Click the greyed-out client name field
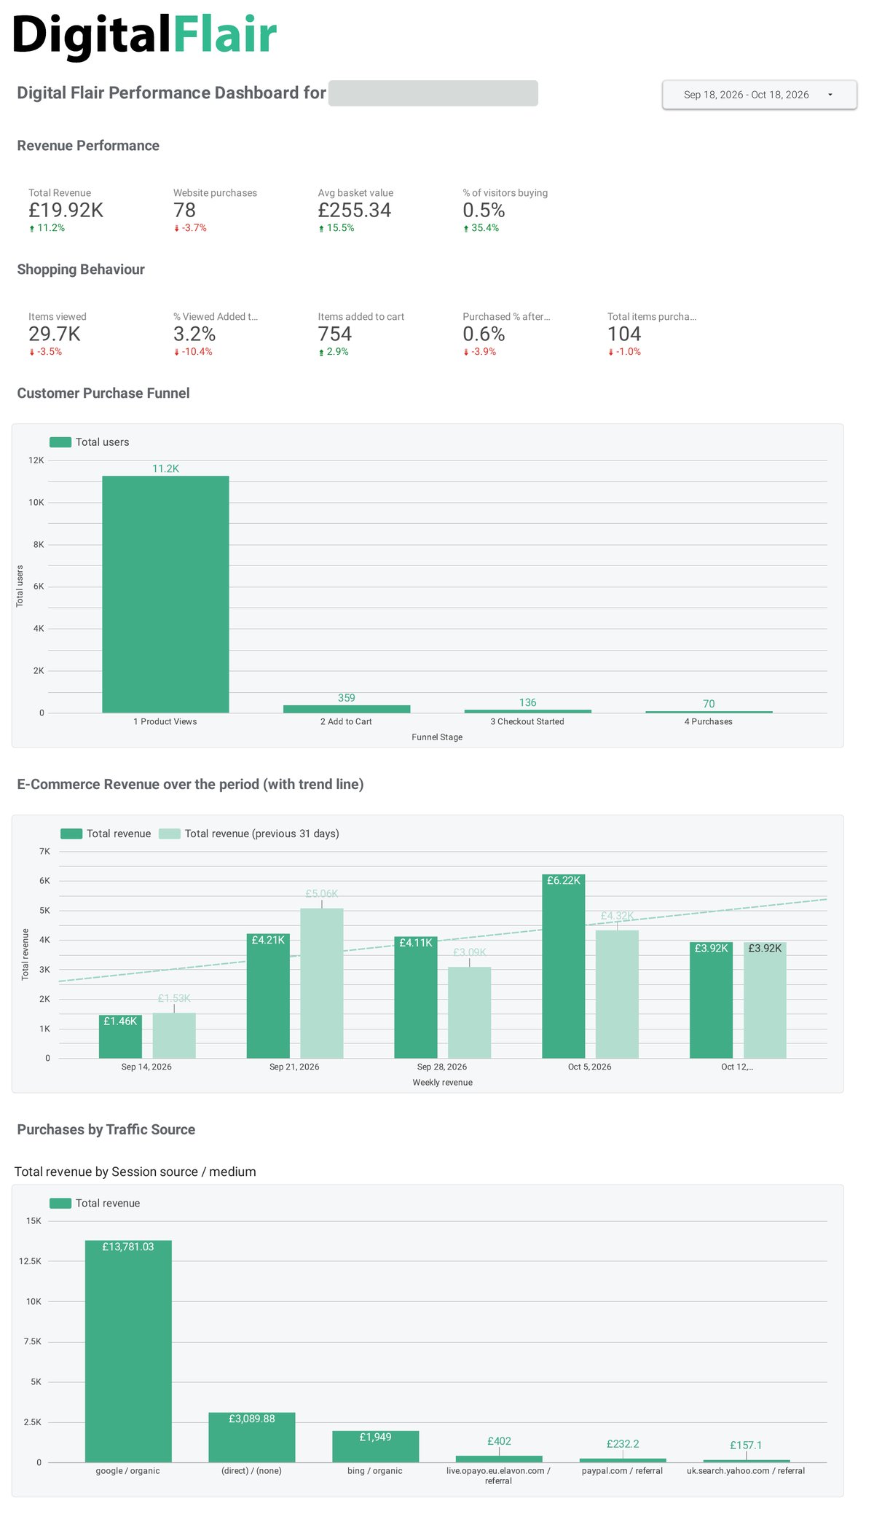The width and height of the screenshot is (874, 1514). [x=433, y=93]
